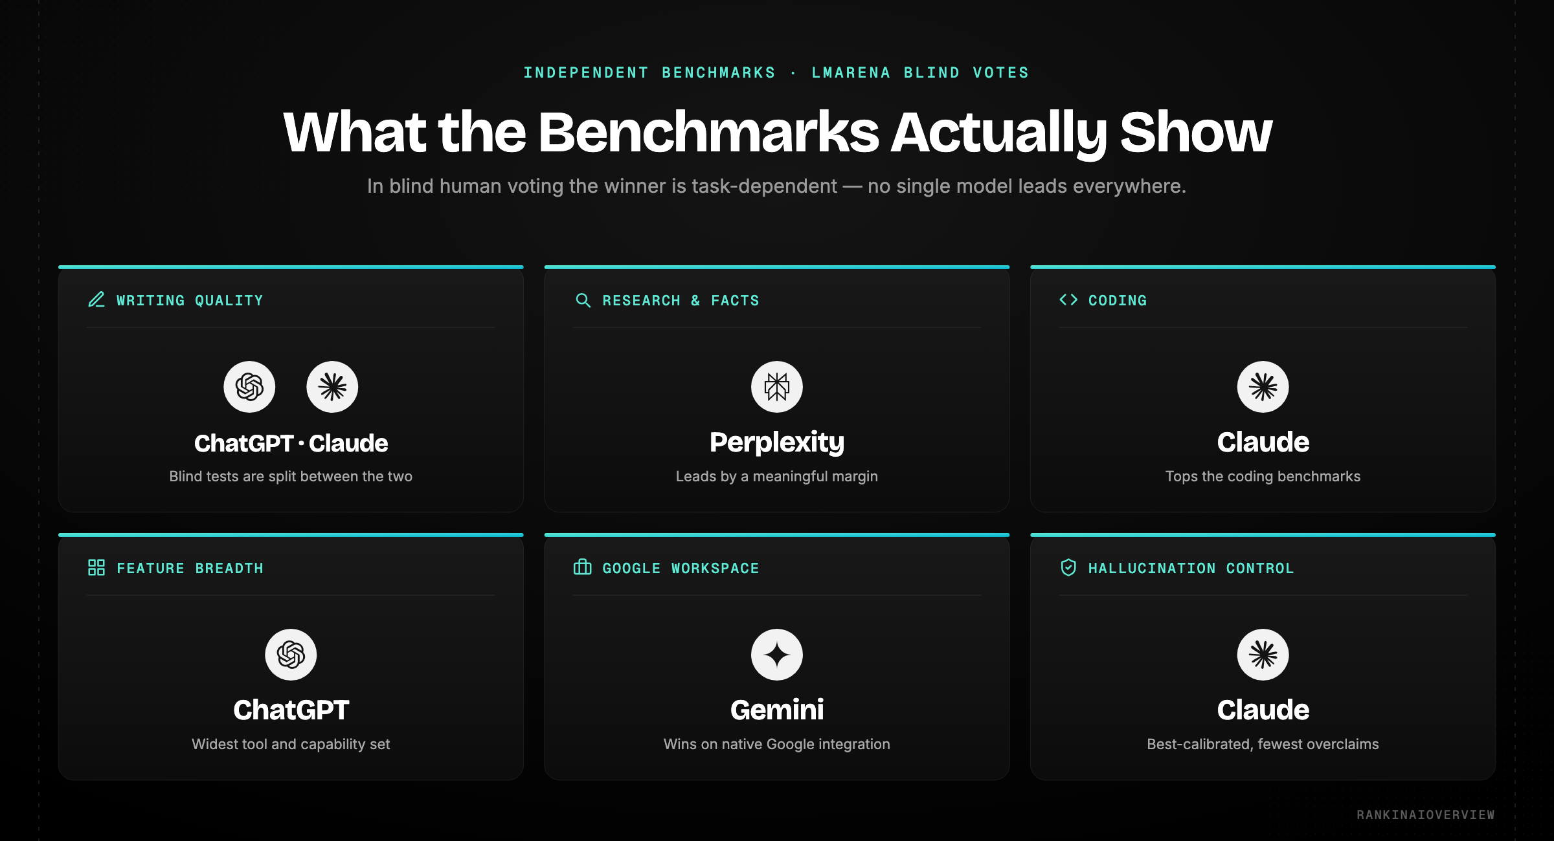This screenshot has height=841, width=1554.
Task: Click the briefcase icon beside Google Workspace
Action: pos(583,567)
